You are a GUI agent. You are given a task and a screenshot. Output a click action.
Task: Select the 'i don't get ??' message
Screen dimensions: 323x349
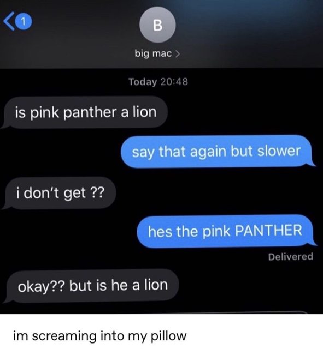click(59, 193)
